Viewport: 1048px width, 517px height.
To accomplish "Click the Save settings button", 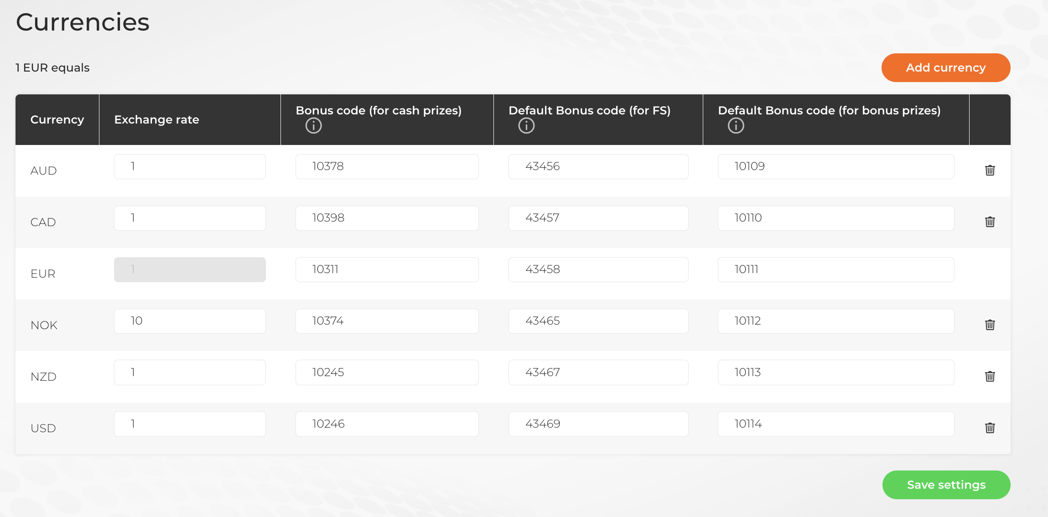I will 946,485.
